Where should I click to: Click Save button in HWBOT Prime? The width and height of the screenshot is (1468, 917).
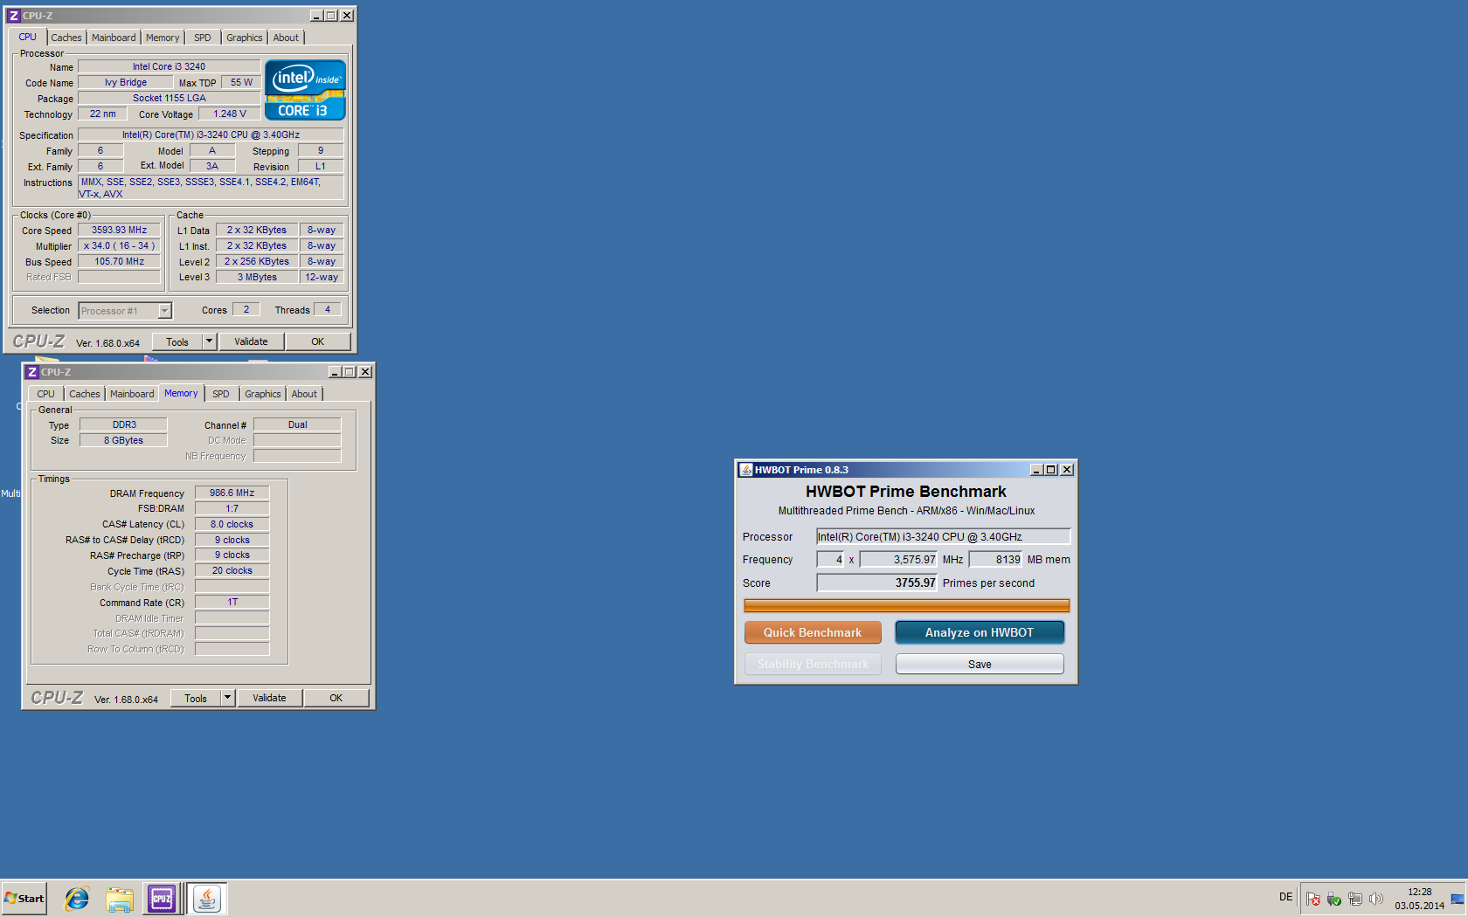pos(980,664)
